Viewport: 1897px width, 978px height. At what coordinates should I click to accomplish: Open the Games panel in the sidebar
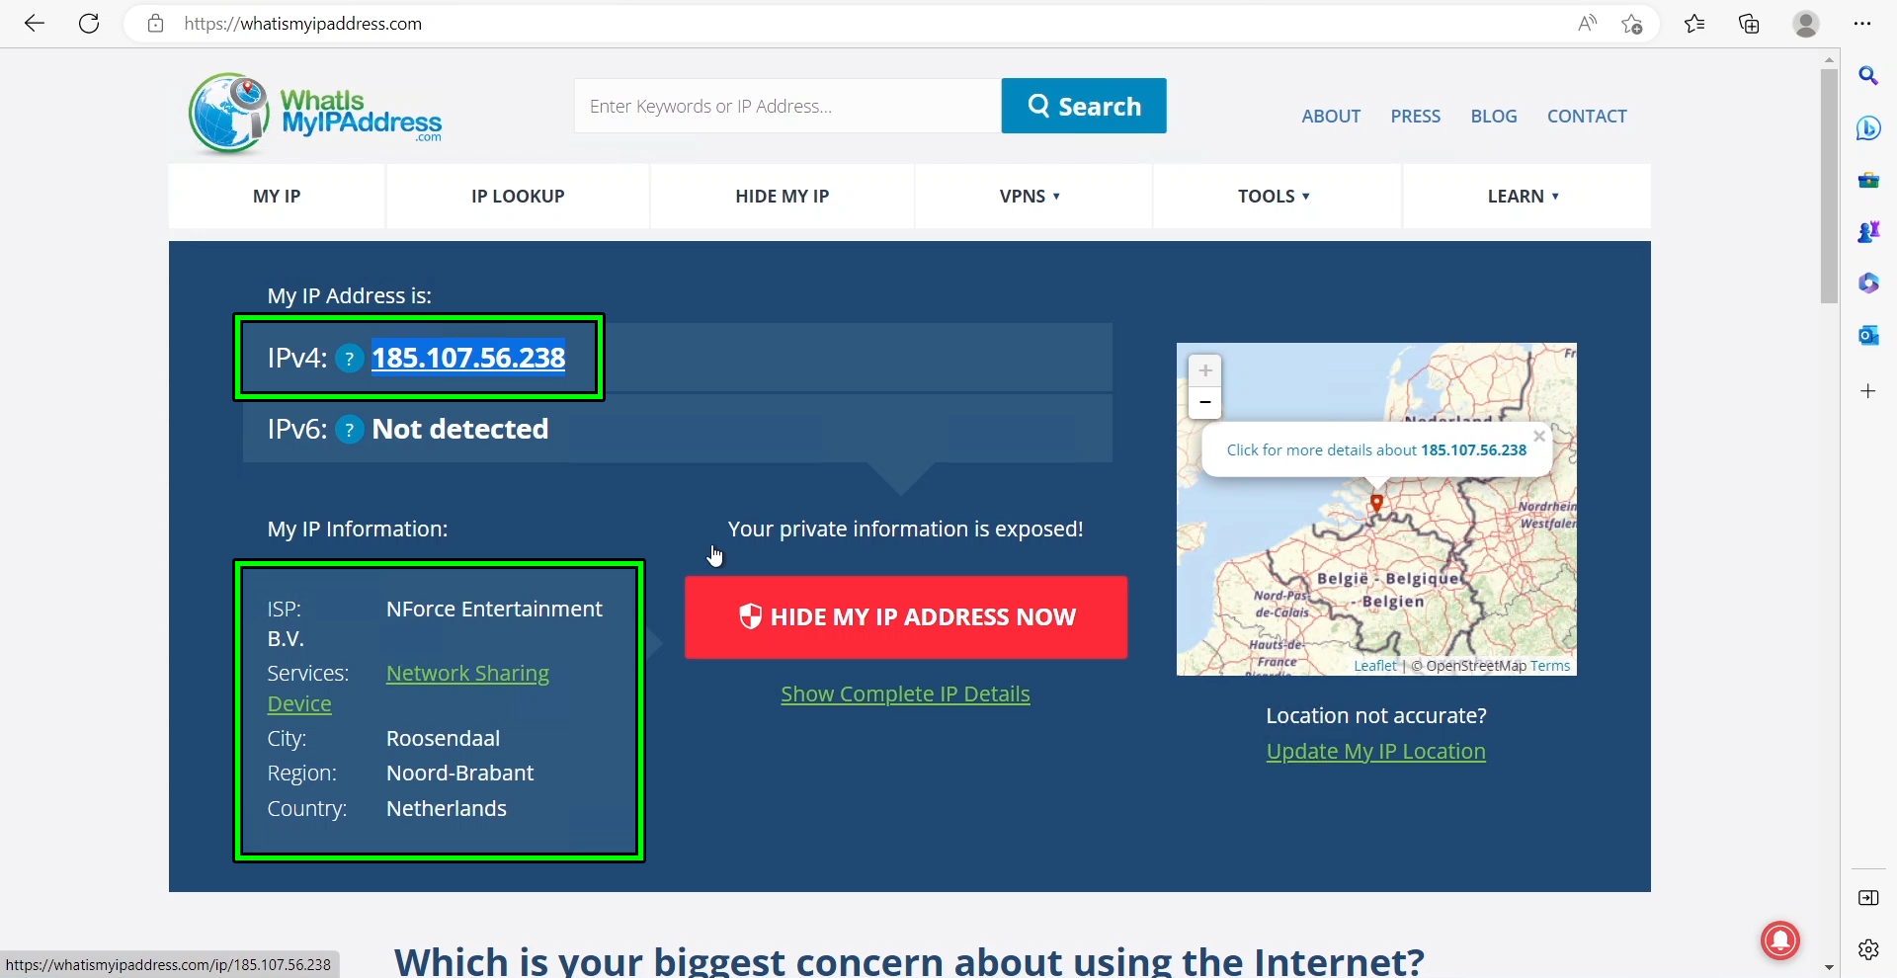click(1869, 231)
